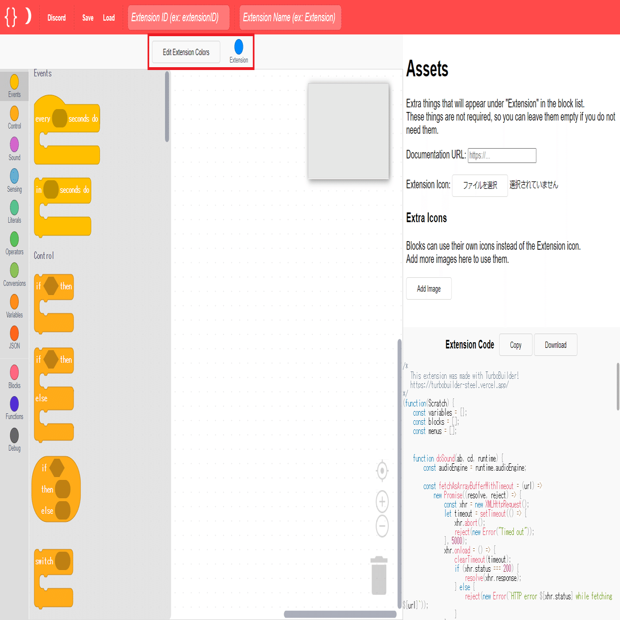This screenshot has height=620, width=620.
Task: Focus the Documentation URL field
Action: coord(502,156)
